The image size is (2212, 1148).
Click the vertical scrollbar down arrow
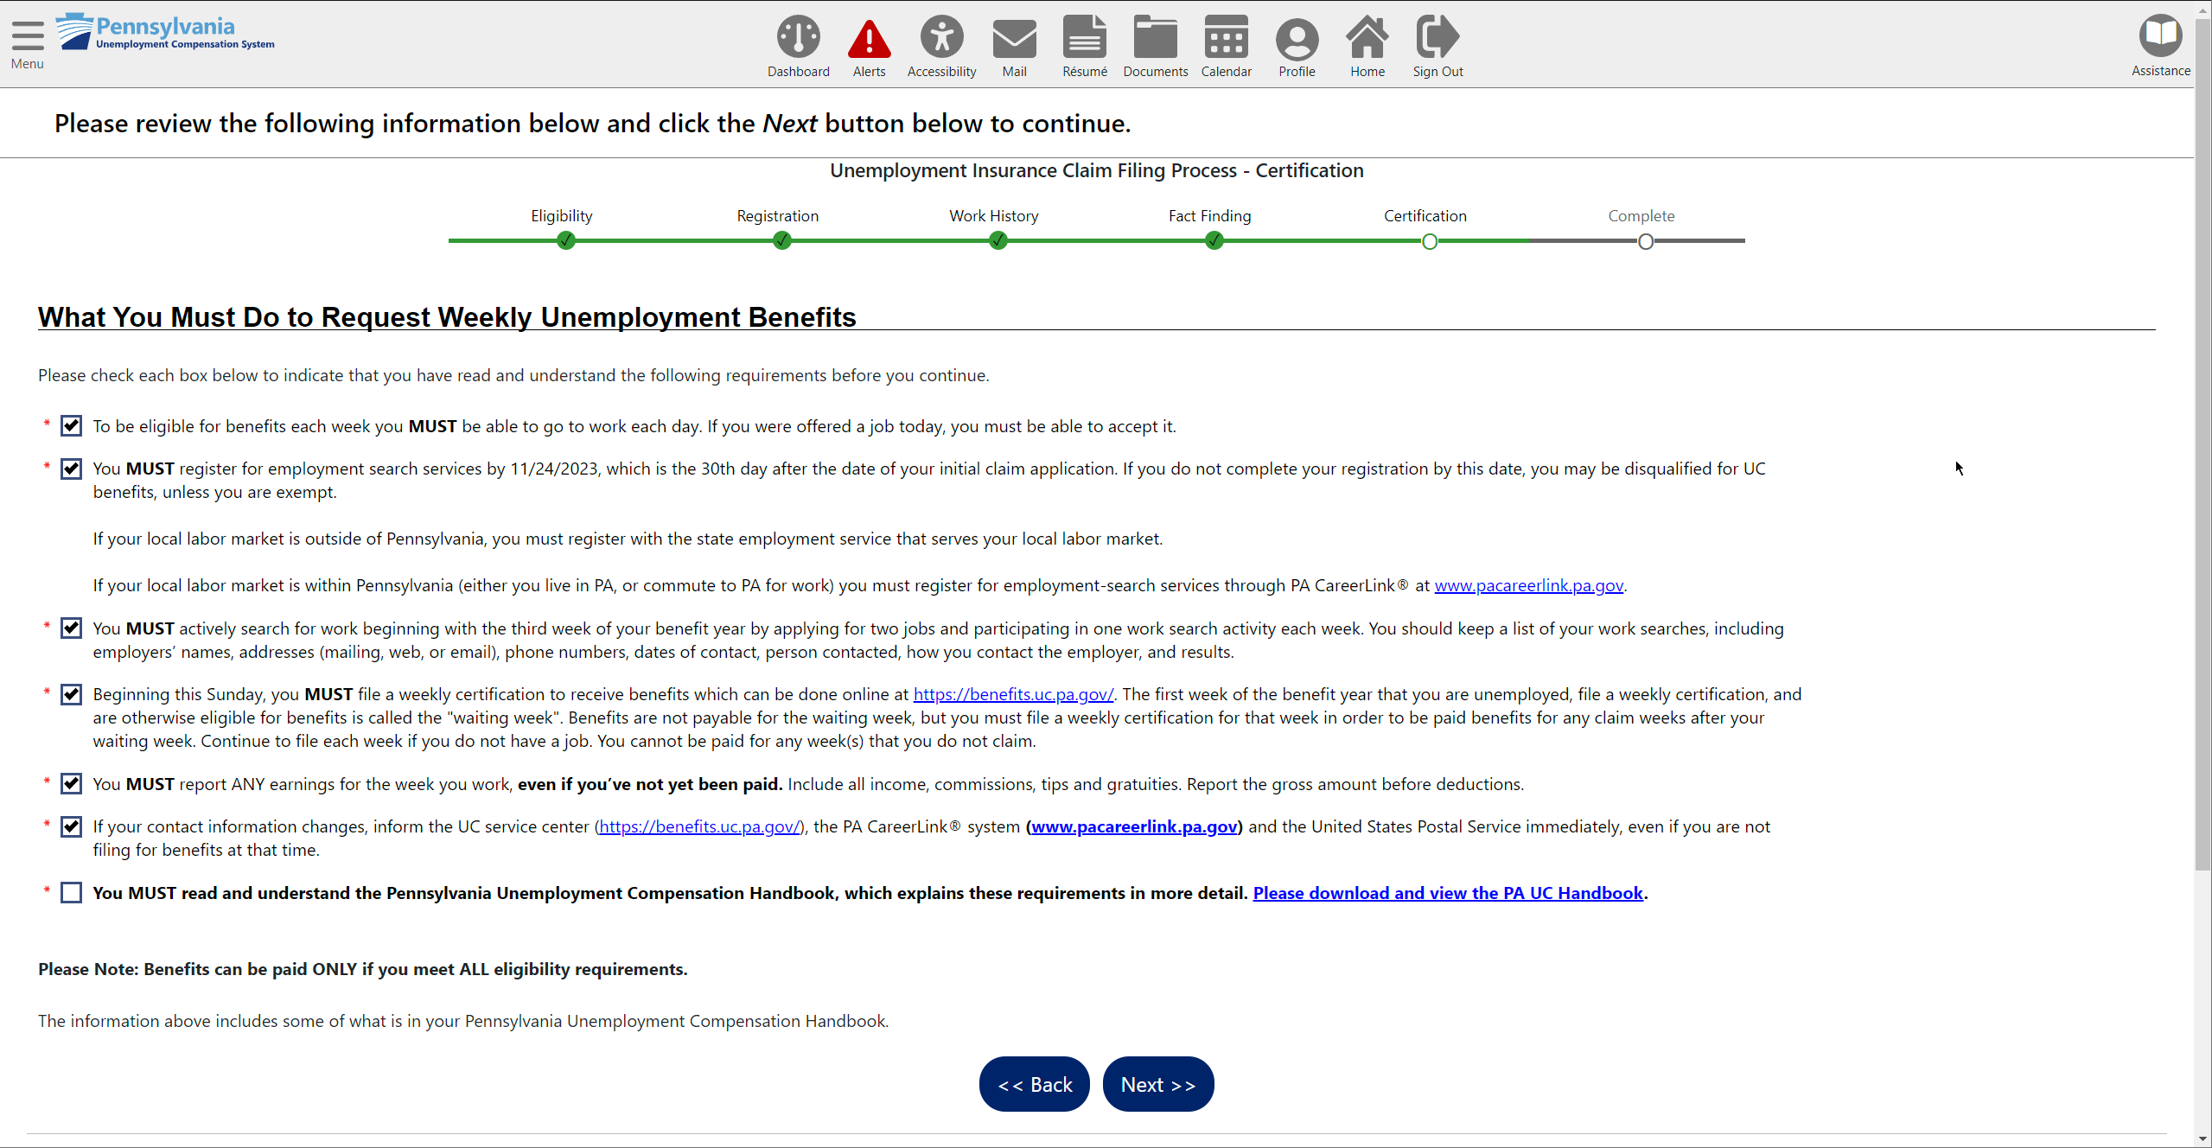click(x=2203, y=1139)
